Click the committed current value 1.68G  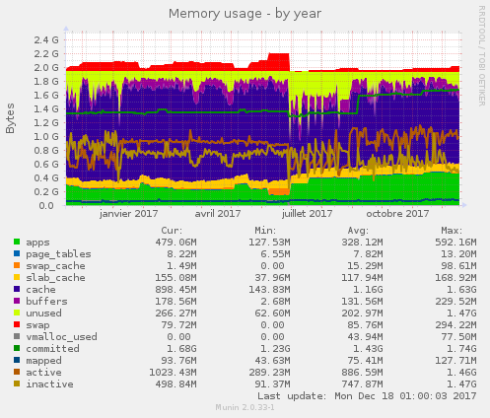181,349
